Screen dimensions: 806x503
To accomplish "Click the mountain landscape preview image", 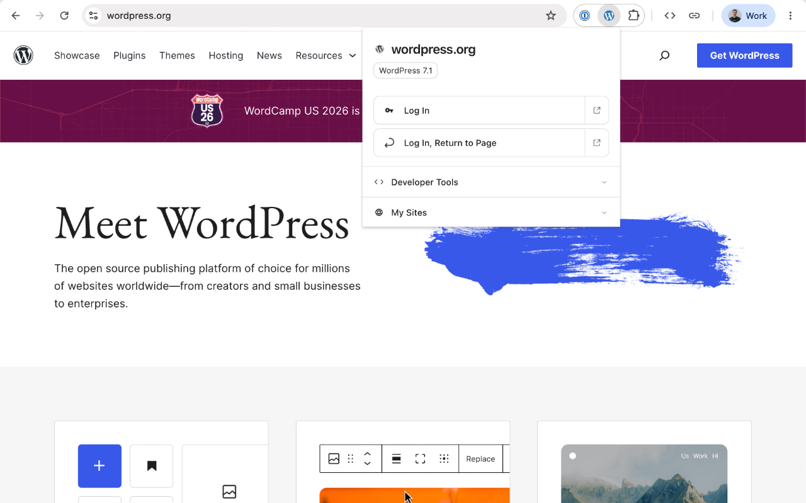I will [x=644, y=474].
